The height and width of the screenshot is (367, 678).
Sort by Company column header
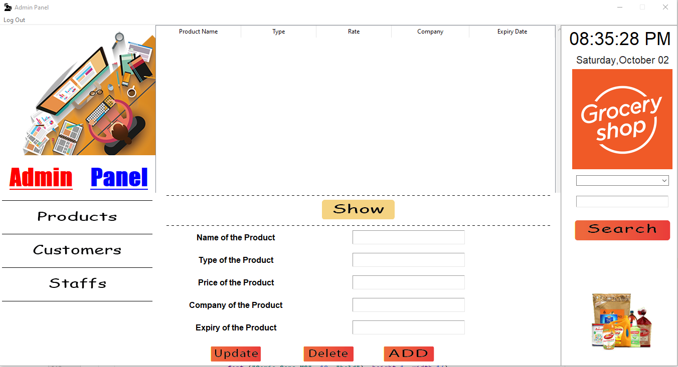[430, 32]
